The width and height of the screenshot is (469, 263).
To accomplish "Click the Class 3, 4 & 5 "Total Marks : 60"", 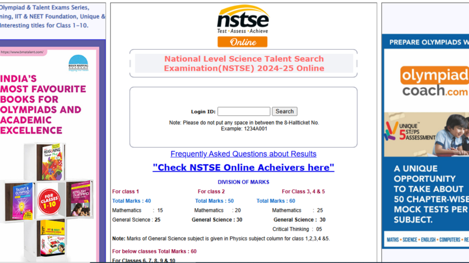I will coord(276,201).
